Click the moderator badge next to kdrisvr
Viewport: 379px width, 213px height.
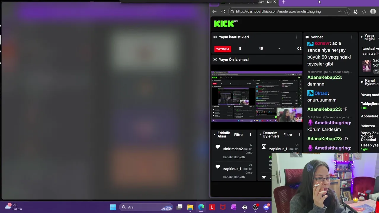click(x=310, y=43)
